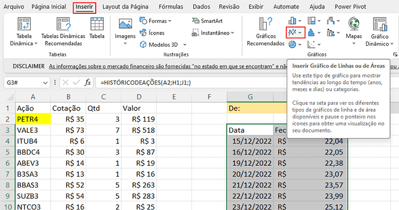Cancel the formula entry with the X icon
Screen dimensions: 399x210
tap(65, 82)
